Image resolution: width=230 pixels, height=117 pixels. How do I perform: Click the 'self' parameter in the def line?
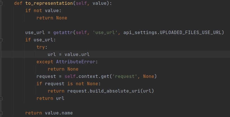(81, 3)
